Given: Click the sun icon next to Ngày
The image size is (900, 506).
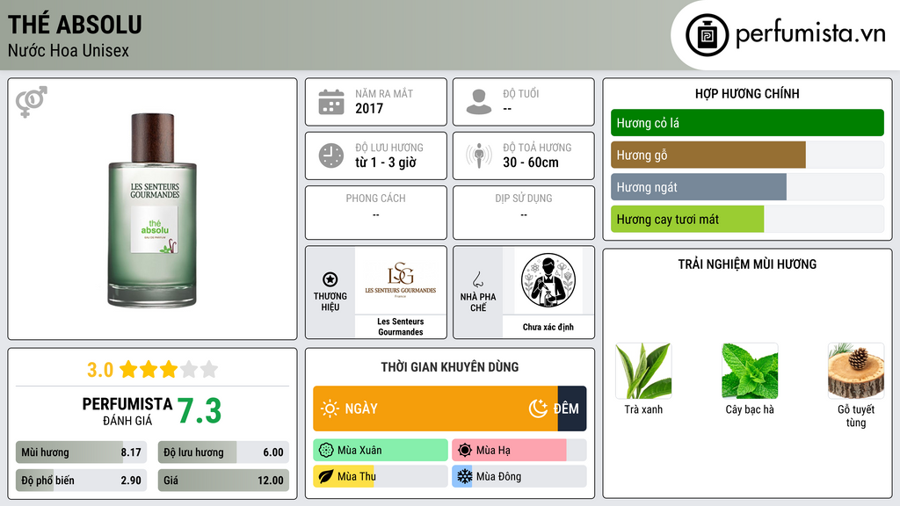Looking at the screenshot, I should (330, 408).
